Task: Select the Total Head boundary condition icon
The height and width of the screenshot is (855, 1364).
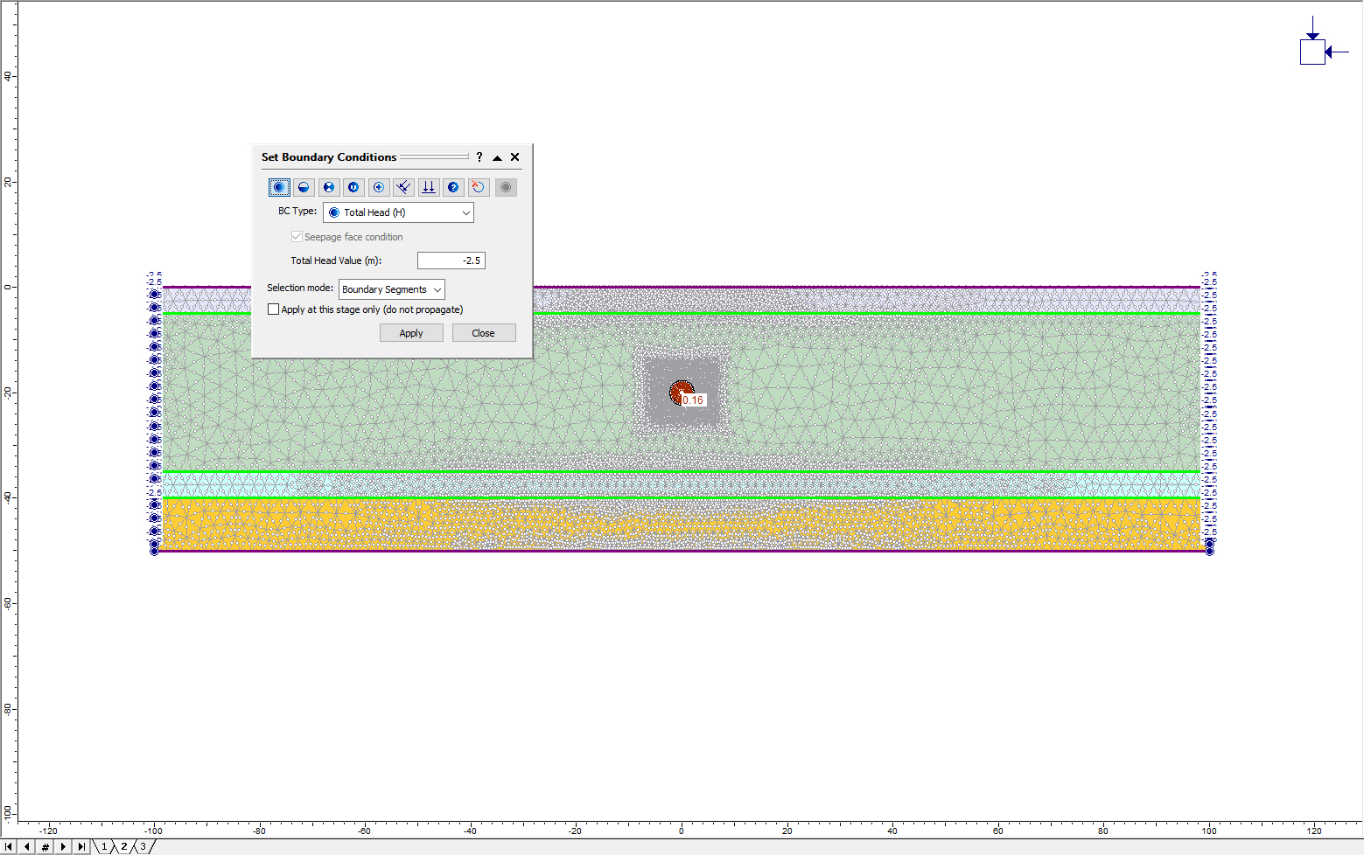Action: click(278, 186)
